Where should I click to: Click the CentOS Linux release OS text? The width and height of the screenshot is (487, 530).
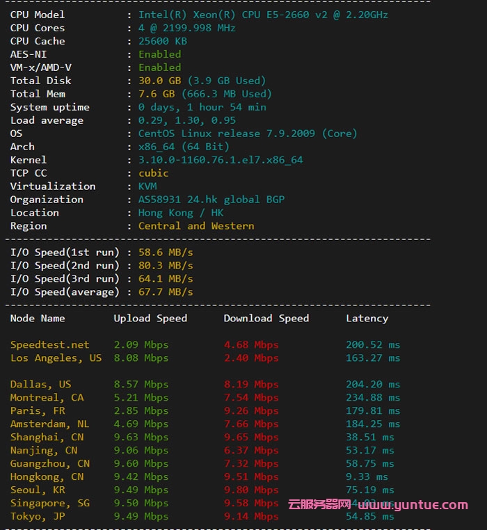coord(247,134)
